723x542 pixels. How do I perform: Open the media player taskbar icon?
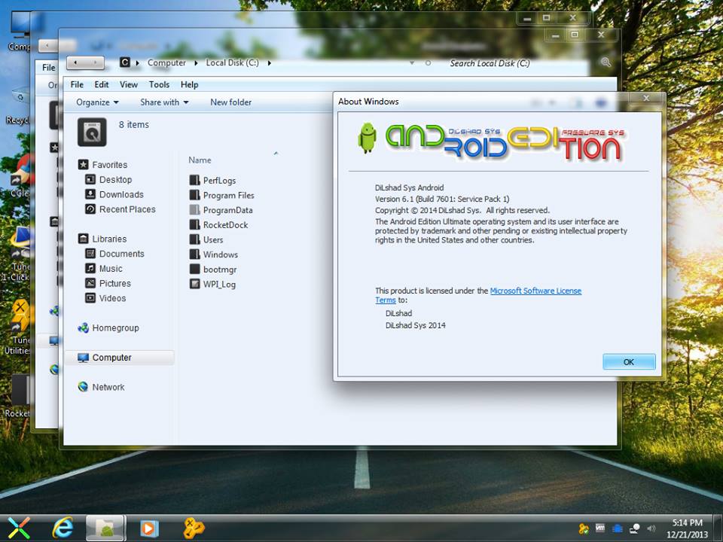[148, 528]
